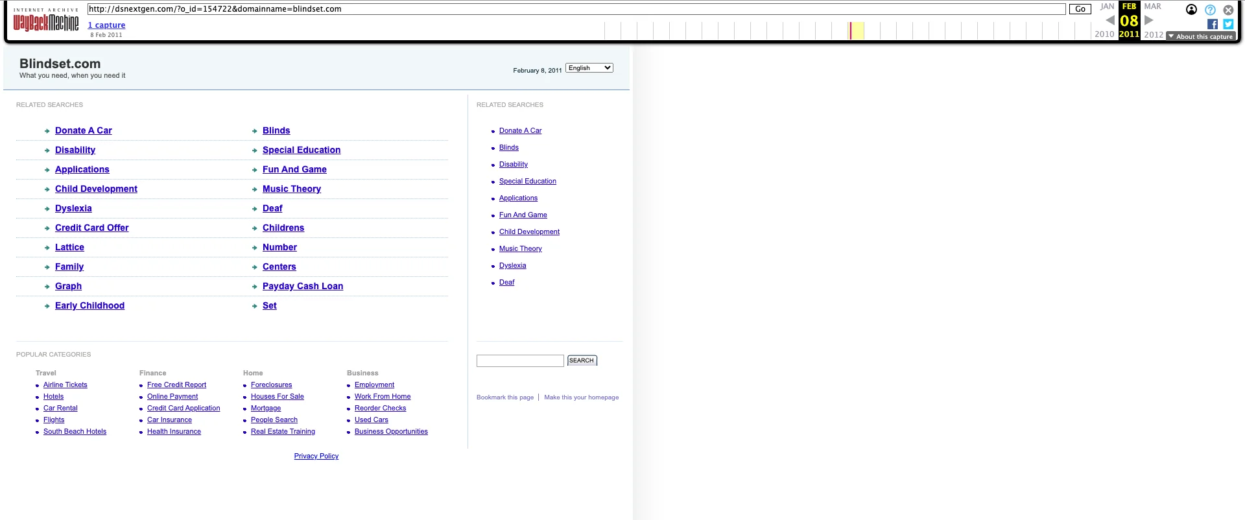Expand About this capture
The image size is (1245, 520).
tap(1200, 36)
